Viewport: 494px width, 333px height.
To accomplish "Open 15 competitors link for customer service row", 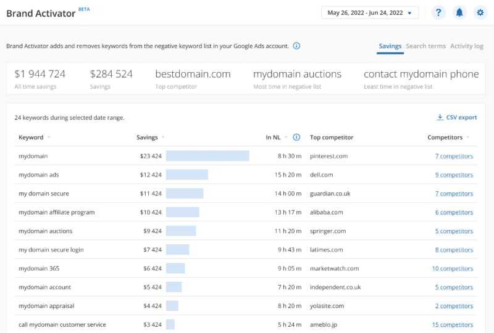I will [x=453, y=325].
